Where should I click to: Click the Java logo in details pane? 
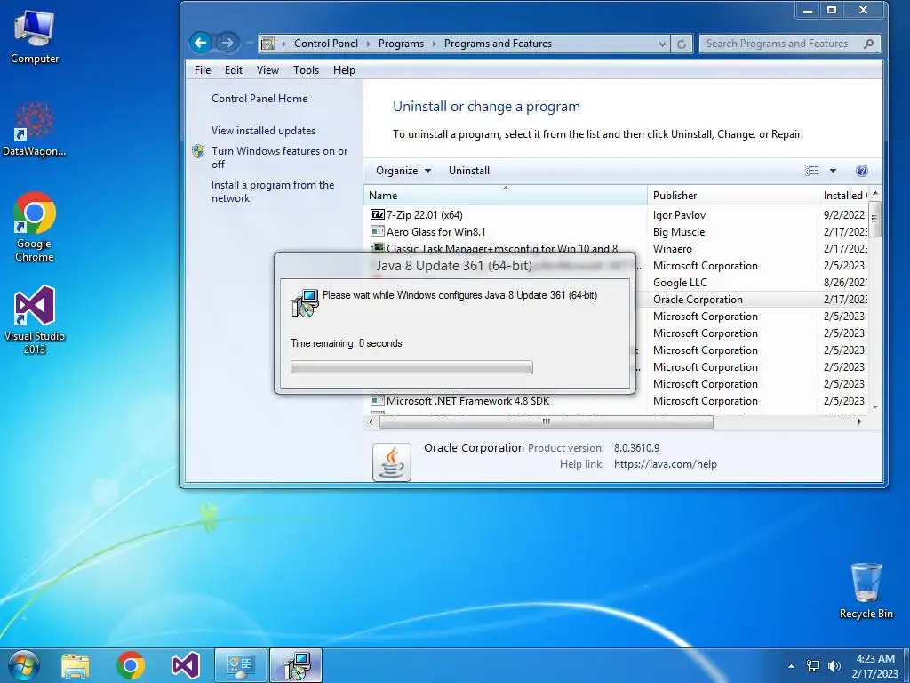point(392,462)
